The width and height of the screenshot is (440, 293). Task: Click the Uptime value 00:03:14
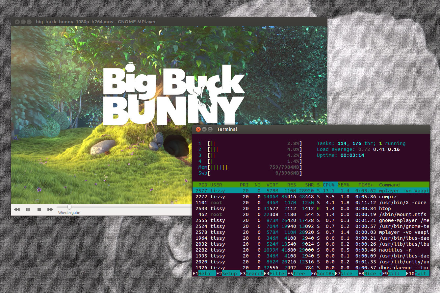pos(352,155)
